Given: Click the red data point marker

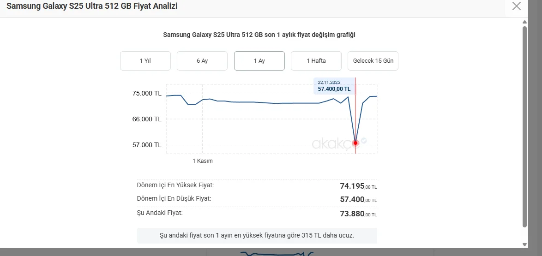Looking at the screenshot, I should [355, 143].
